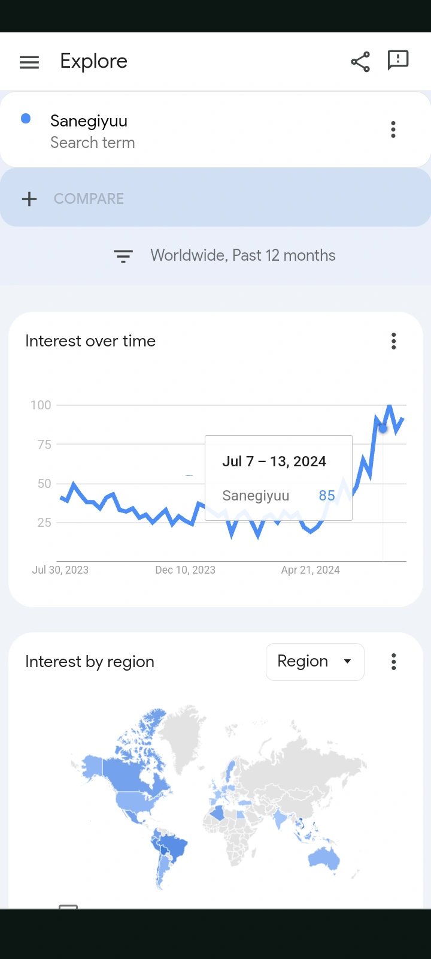Click the Explore page title
The image size is (431, 959).
tap(94, 62)
